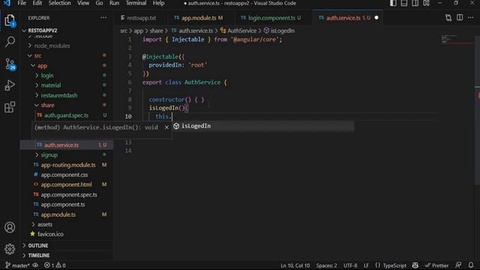The image size is (480, 270).
Task: Open the Search view in activity bar
Action: 10,42
